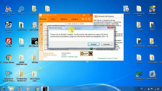
Task: Select the video examen robot desktop folder
Action: pyautogui.click(x=35, y=76)
